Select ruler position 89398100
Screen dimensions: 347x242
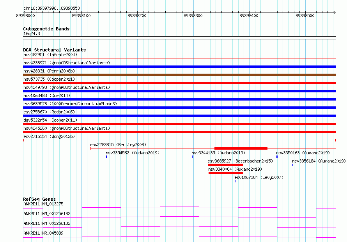pyautogui.click(x=81, y=16)
